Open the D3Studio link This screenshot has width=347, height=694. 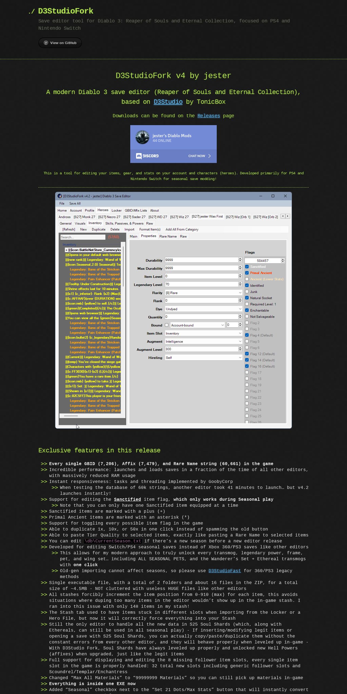168,102
